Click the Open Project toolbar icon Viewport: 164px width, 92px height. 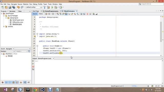10,7
